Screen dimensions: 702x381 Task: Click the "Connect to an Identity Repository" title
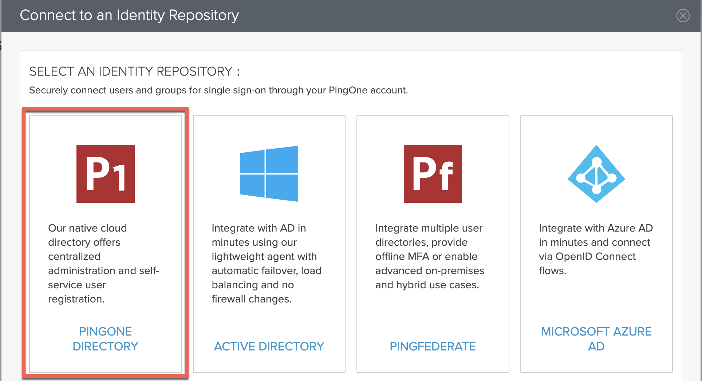[129, 15]
